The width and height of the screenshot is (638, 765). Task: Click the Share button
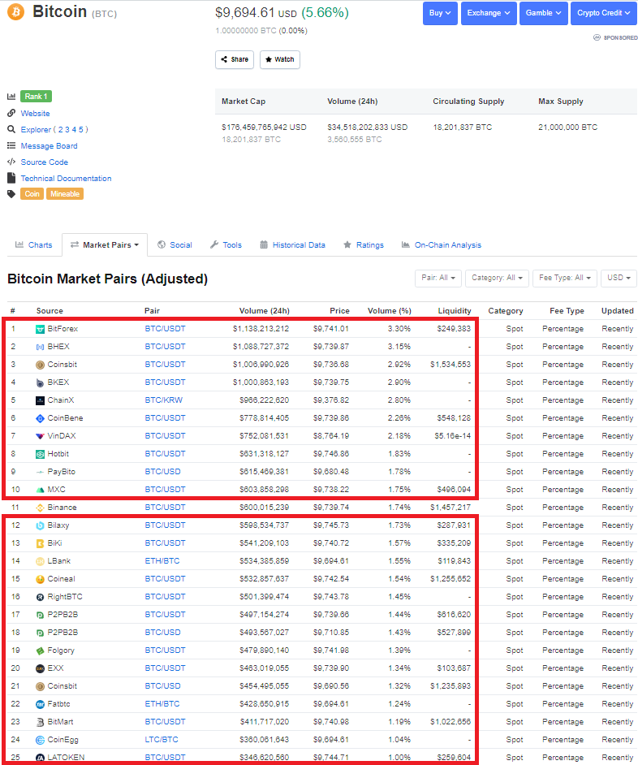235,59
